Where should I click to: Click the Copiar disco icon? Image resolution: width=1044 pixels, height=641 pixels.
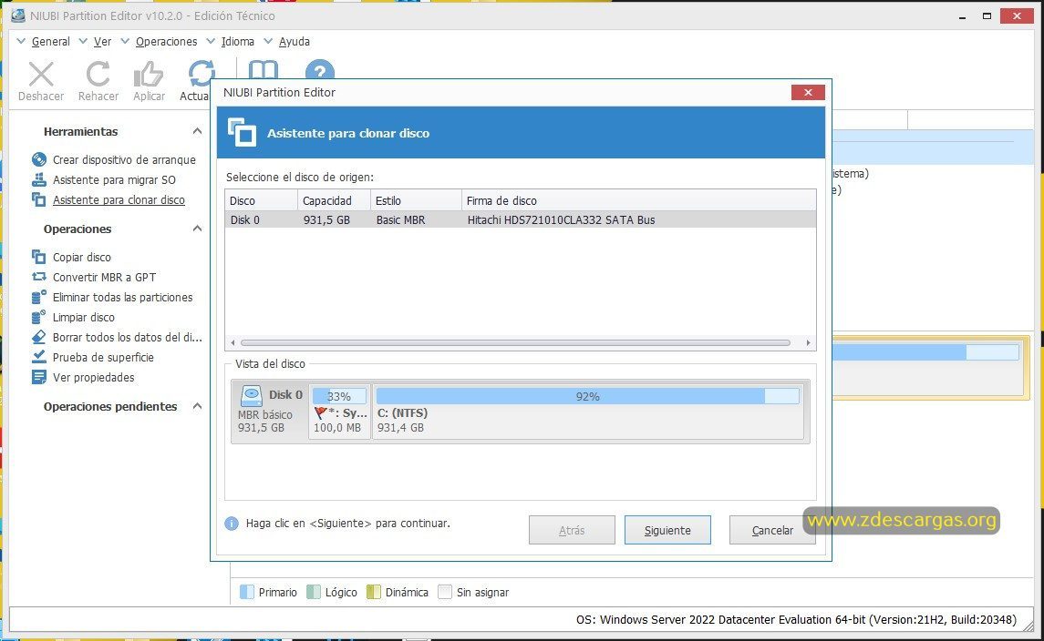(x=39, y=257)
